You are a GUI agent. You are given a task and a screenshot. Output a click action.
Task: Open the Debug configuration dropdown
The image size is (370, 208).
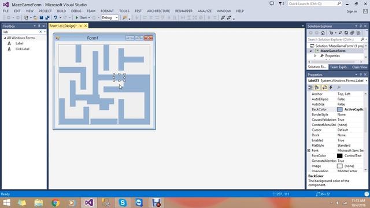click(x=117, y=18)
